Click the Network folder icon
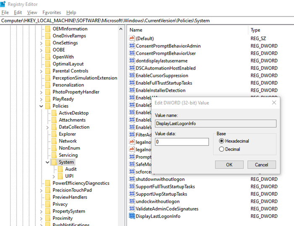Screen dimensions: 294x226 (x=54, y=141)
